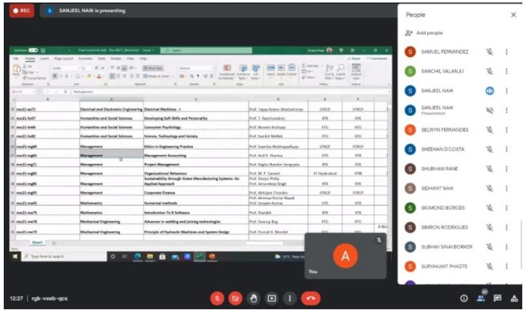526x313 pixels.
Task: Unmute your microphone in the call bar
Action: (218, 298)
